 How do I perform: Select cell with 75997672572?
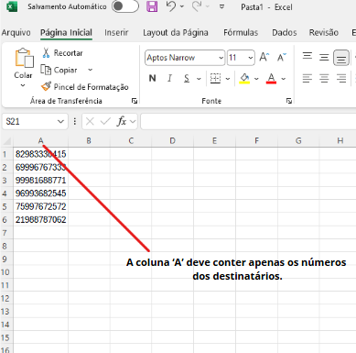click(41, 206)
